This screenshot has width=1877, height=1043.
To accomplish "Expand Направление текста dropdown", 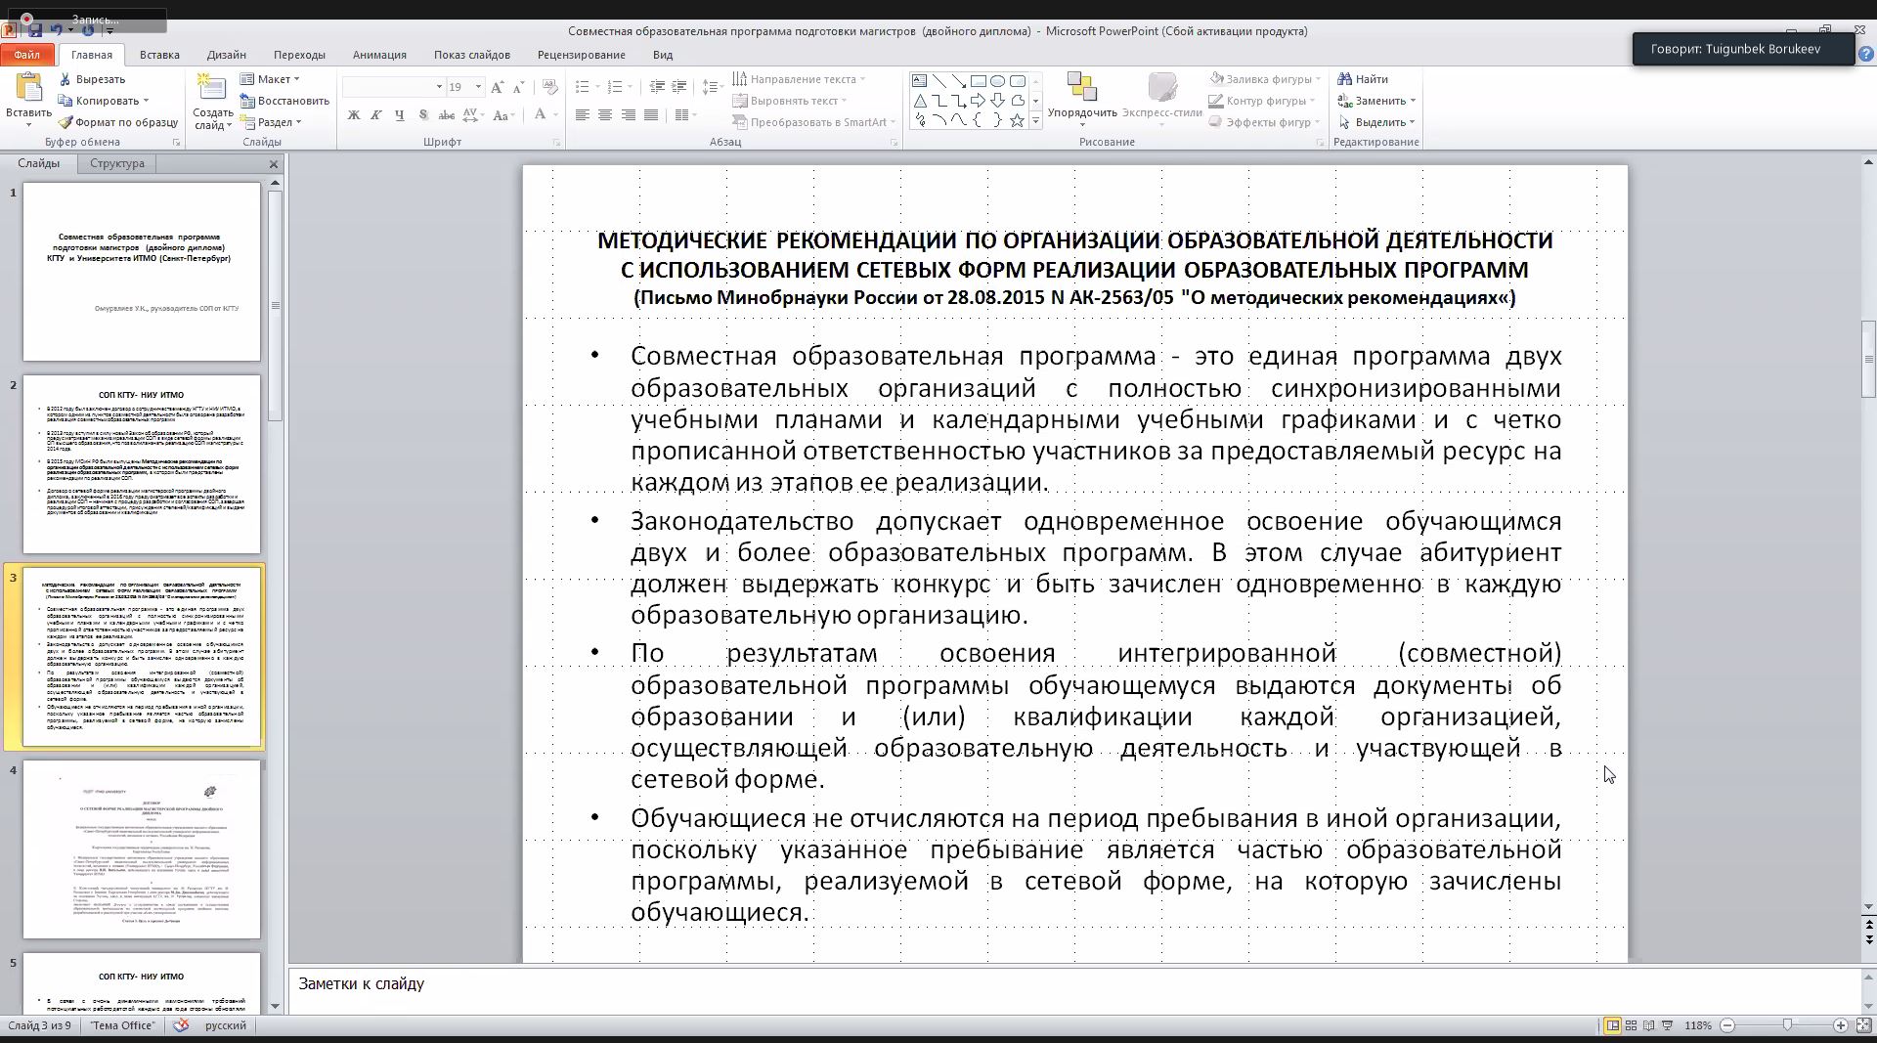I will [799, 79].
